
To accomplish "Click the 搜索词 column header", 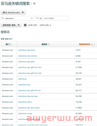I will 44,44.
